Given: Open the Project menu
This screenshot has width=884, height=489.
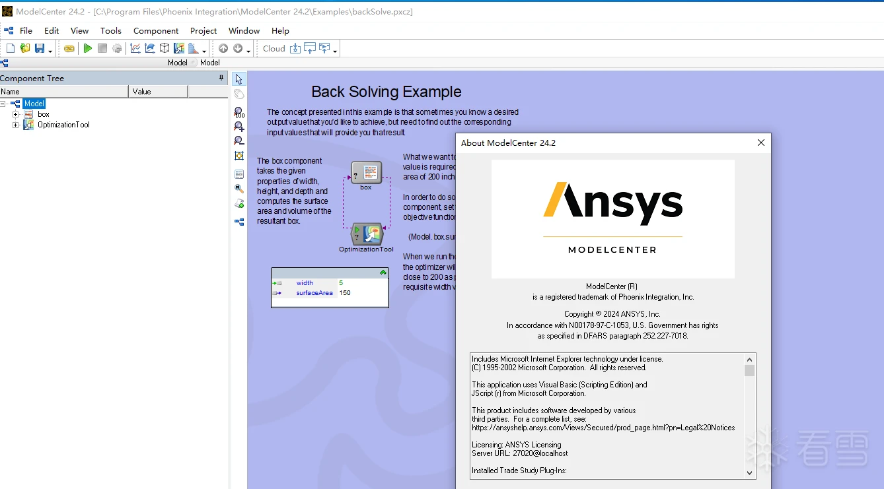Looking at the screenshot, I should [203, 30].
